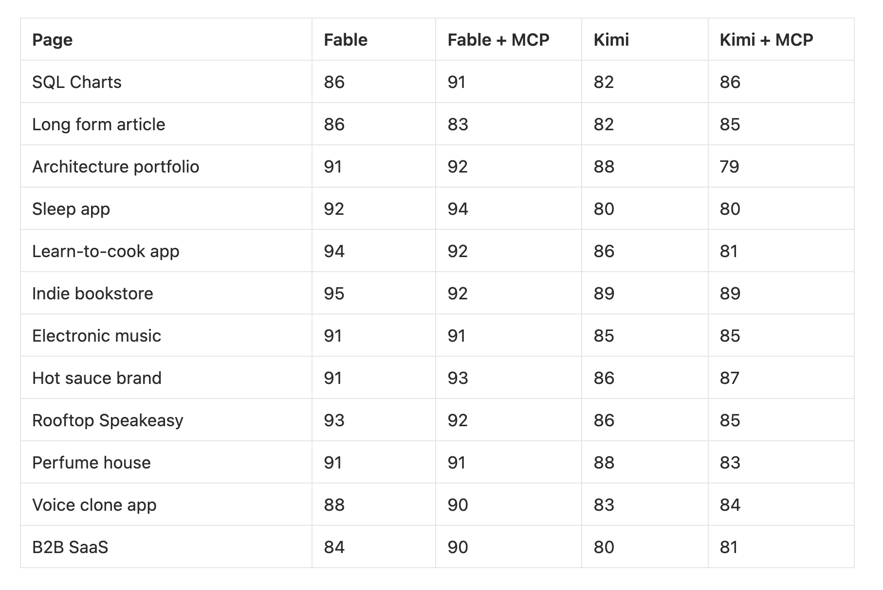Click the Perfume house row label
This screenshot has width=883, height=590.
(x=92, y=463)
